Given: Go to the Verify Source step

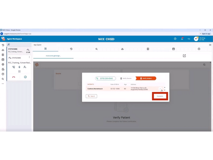Looking at the screenshot, I should point(126,78).
